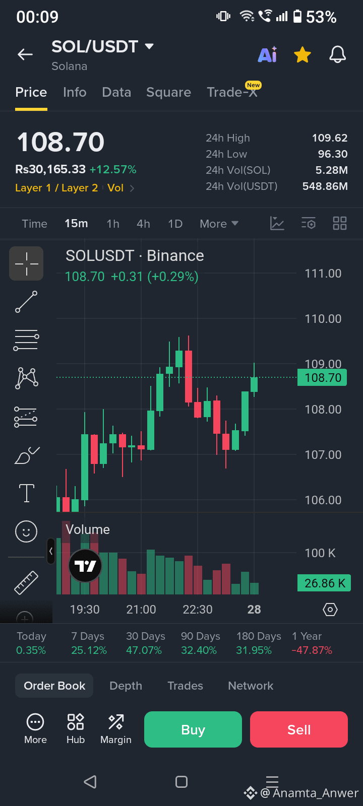Open the Vol tag with chevron

tap(121, 188)
